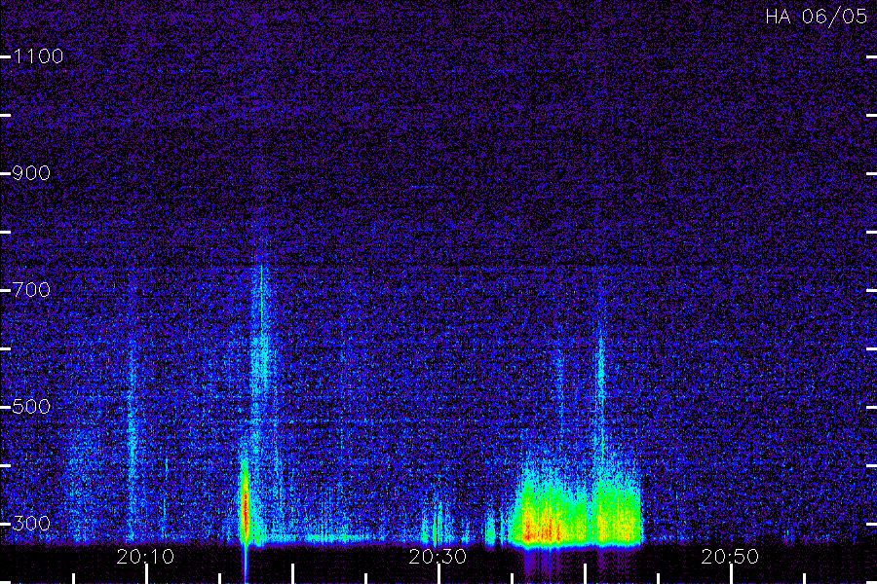The height and width of the screenshot is (584, 877).
Task: Click the 20:10 time axis label
Action: 145,557
